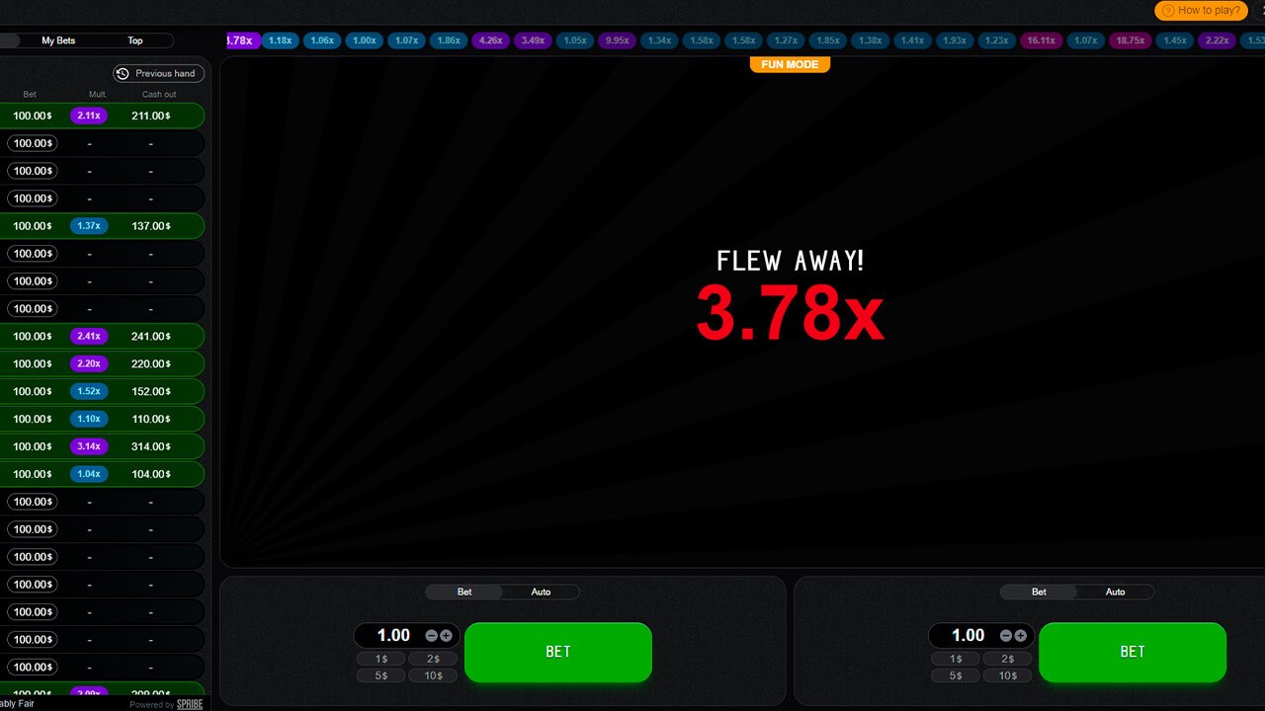
Task: Switch the right bet panel to Auto
Action: click(x=1115, y=592)
